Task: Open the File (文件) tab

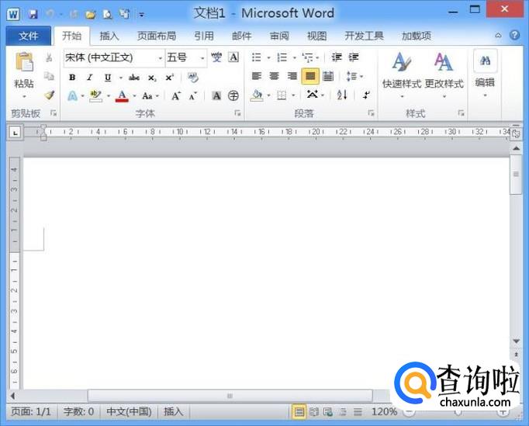Action: (29, 36)
